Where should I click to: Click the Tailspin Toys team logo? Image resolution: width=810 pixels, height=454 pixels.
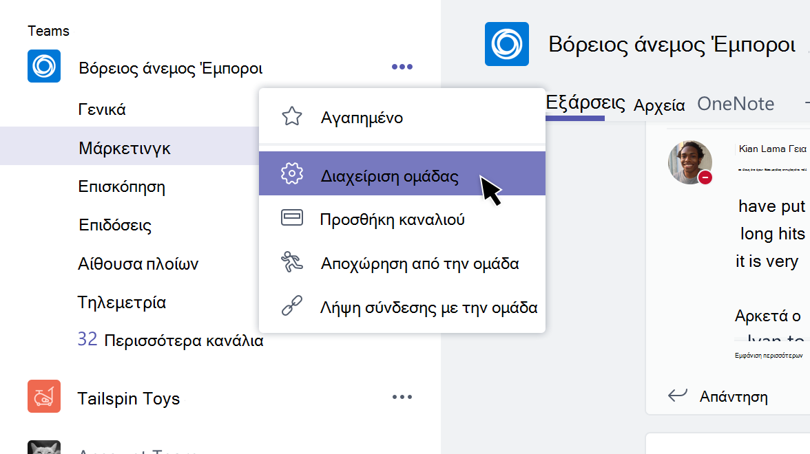pyautogui.click(x=44, y=396)
